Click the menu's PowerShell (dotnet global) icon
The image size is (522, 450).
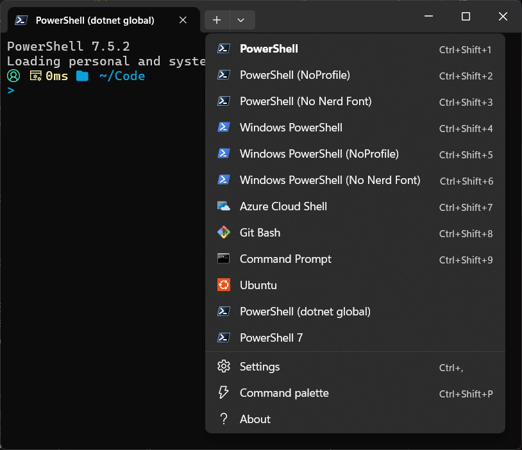[223, 311]
